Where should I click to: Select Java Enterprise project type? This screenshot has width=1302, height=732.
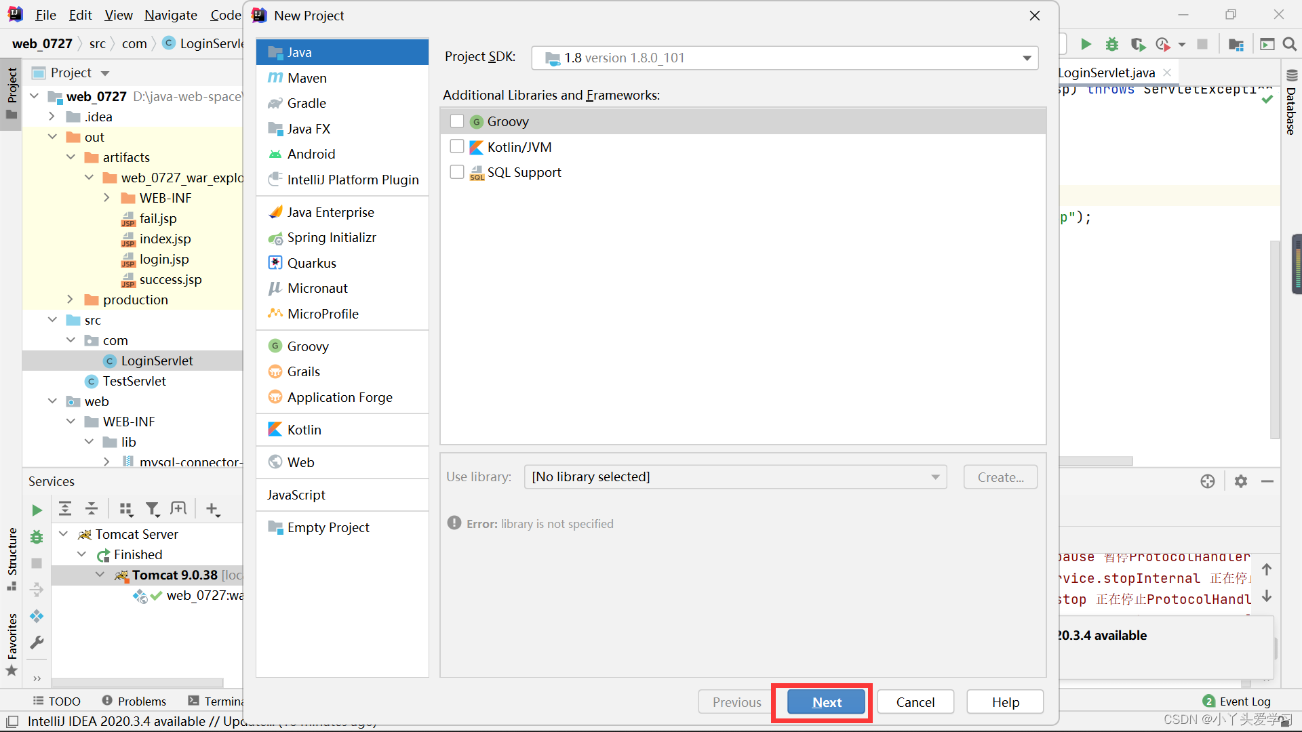342,212
